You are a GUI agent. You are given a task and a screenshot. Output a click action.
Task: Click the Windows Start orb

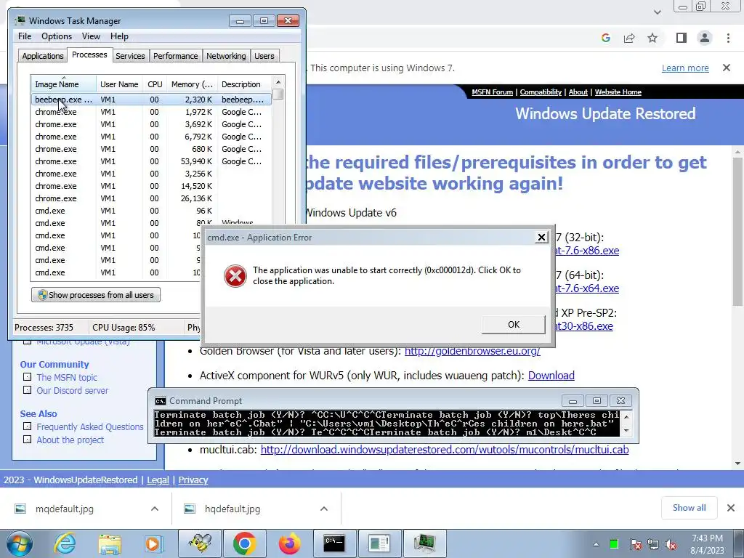point(20,543)
